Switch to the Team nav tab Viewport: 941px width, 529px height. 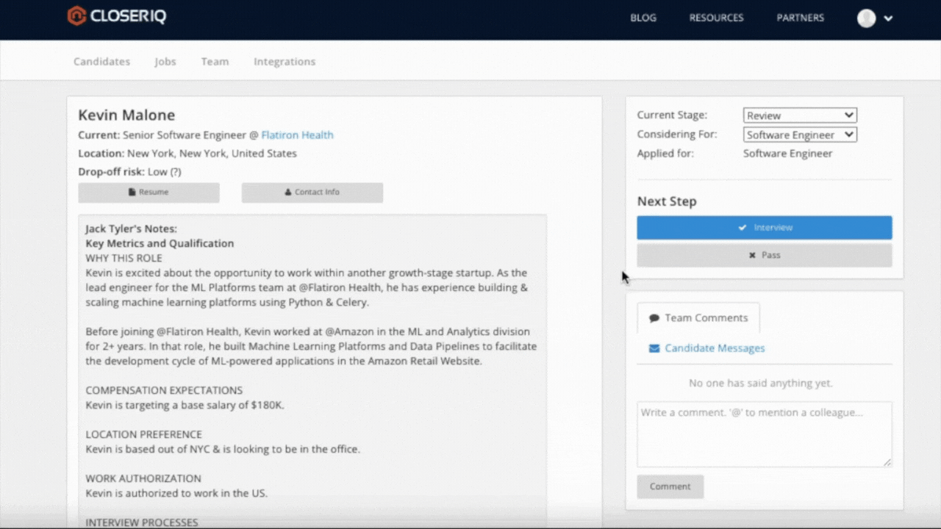click(x=215, y=62)
